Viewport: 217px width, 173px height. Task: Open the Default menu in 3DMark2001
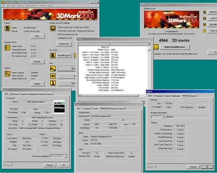[x=20, y=5]
